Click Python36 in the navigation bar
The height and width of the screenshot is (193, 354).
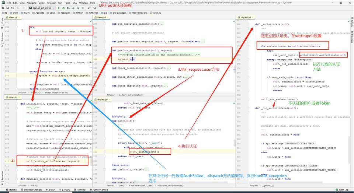point(92,13)
